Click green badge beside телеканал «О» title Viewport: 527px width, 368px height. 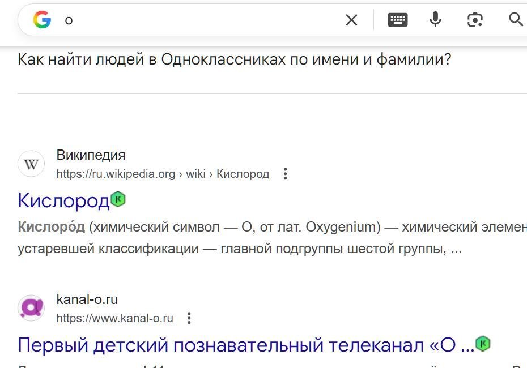pyautogui.click(x=483, y=344)
